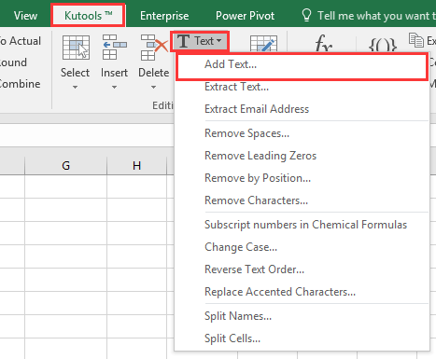Open Change Case... menu entry

(x=302, y=247)
